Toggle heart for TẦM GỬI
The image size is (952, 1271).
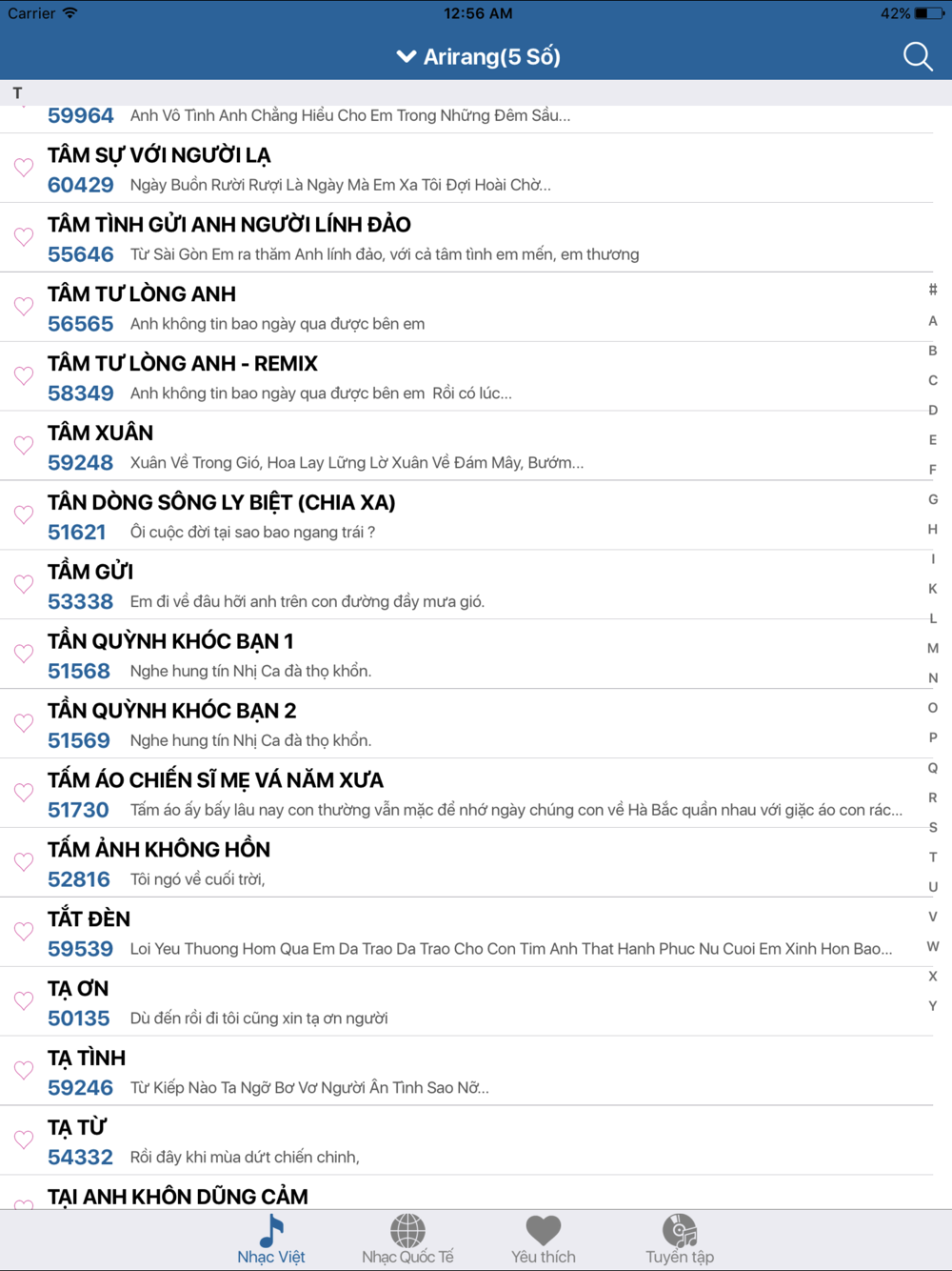tap(24, 585)
